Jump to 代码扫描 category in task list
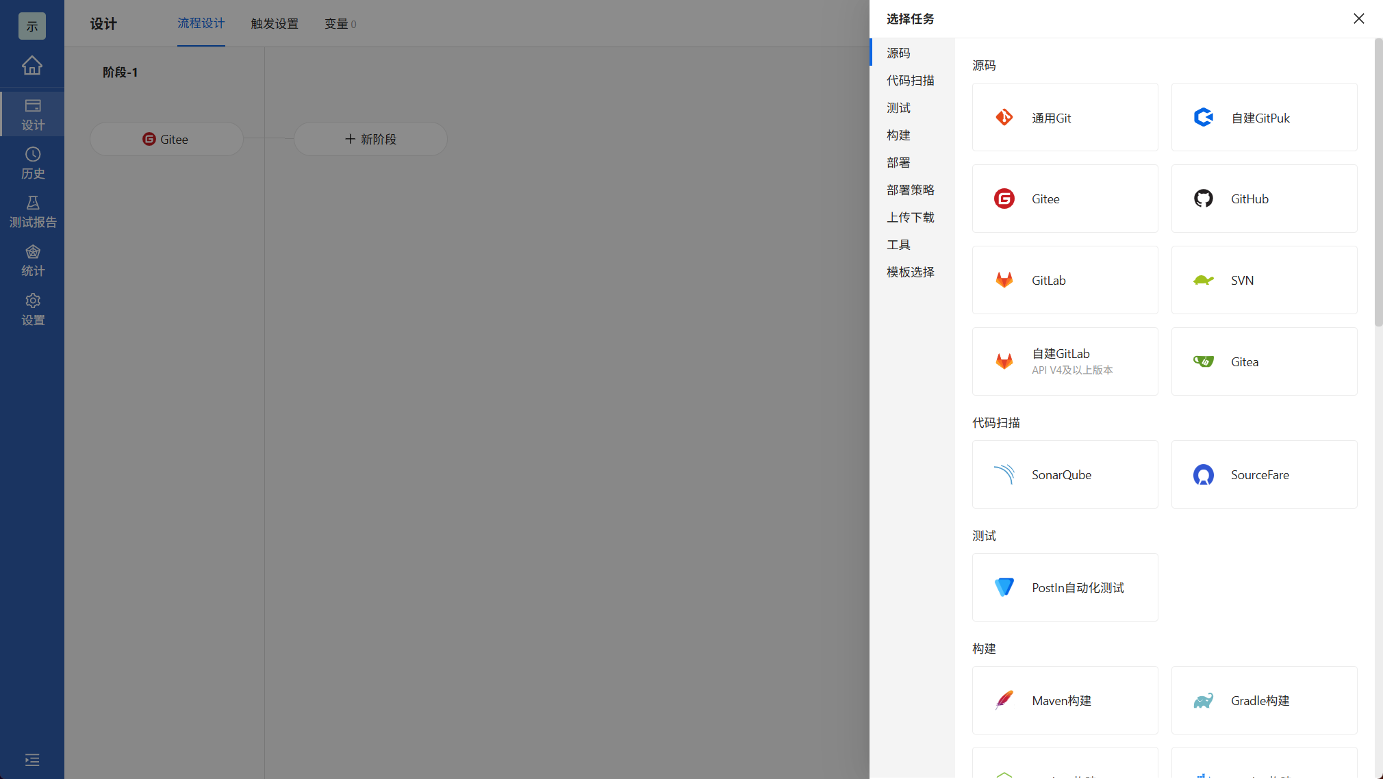 click(911, 80)
